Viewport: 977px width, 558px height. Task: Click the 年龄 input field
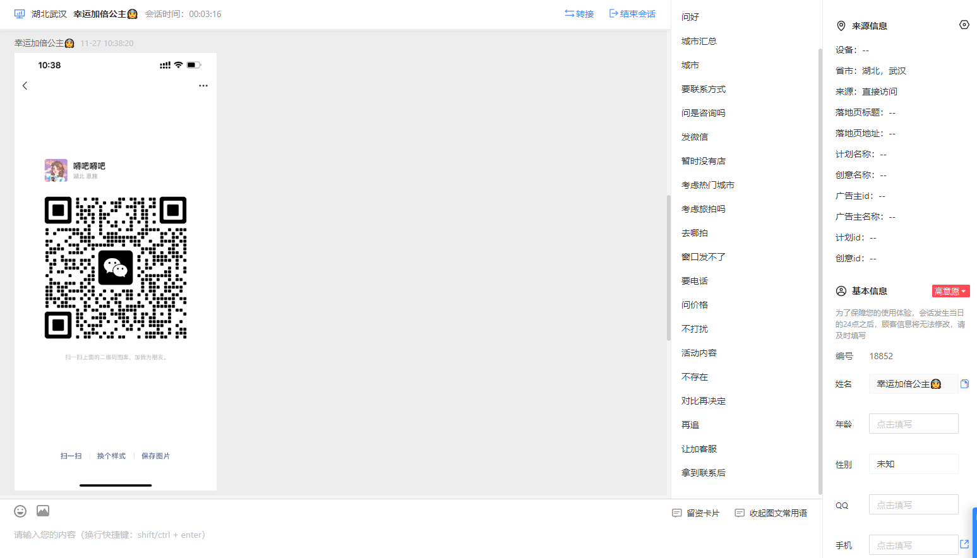(x=913, y=424)
